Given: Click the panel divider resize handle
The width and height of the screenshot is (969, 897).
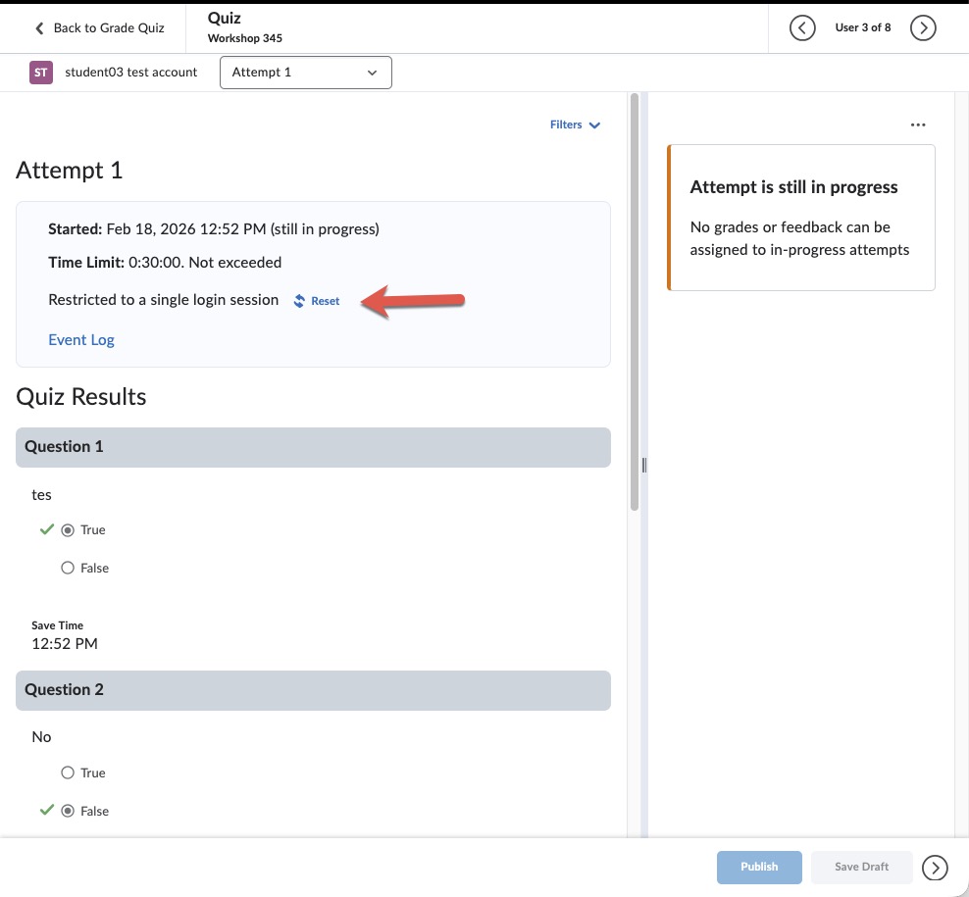Looking at the screenshot, I should (x=643, y=466).
